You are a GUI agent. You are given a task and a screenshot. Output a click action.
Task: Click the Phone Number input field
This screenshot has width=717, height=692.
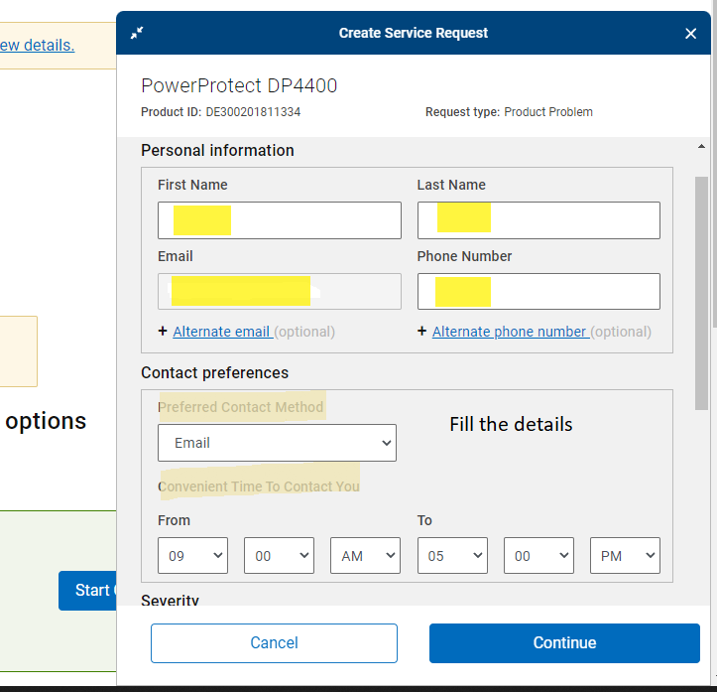(x=538, y=292)
